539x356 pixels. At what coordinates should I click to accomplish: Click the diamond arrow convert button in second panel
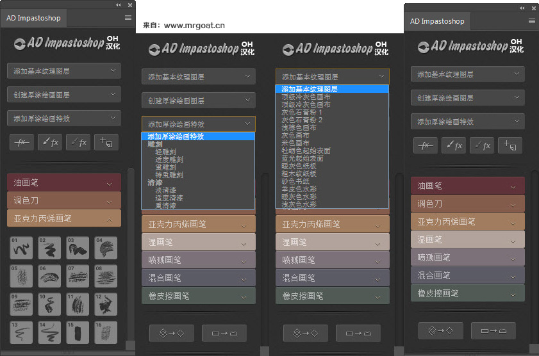pyautogui.click(x=172, y=333)
